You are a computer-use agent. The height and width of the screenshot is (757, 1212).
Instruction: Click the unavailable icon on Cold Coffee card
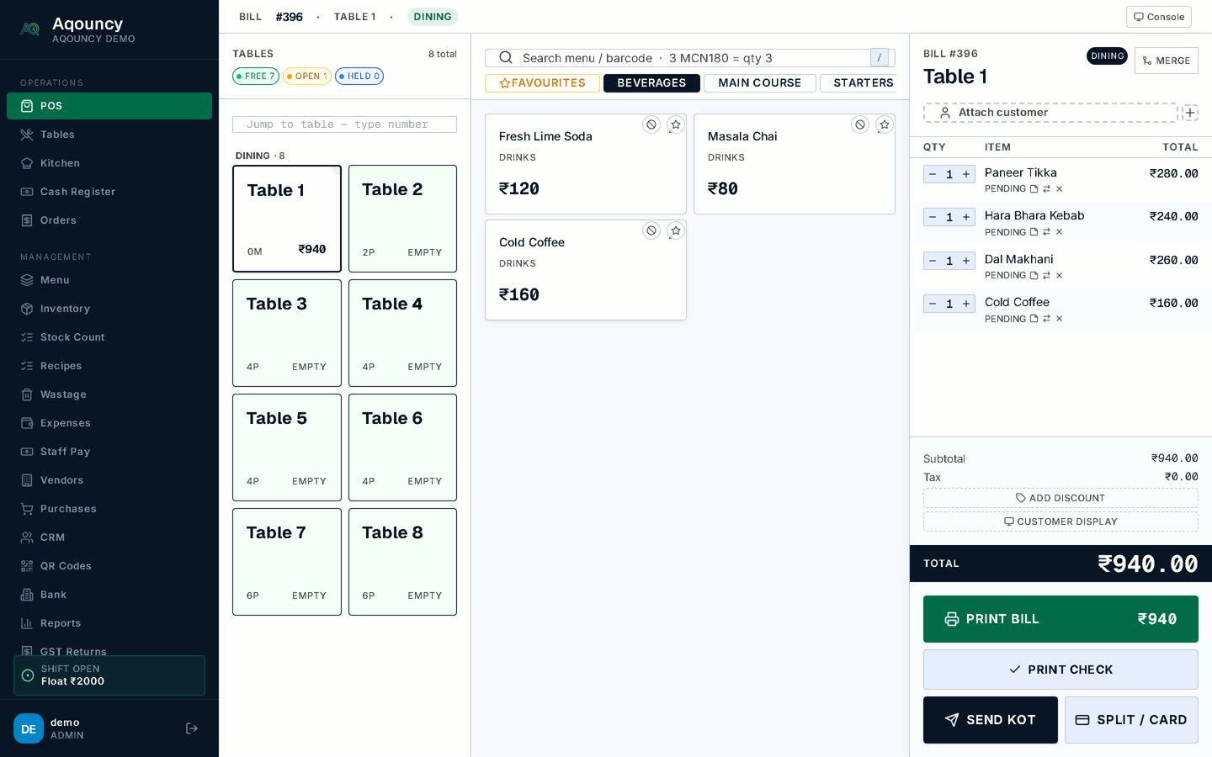tap(651, 230)
